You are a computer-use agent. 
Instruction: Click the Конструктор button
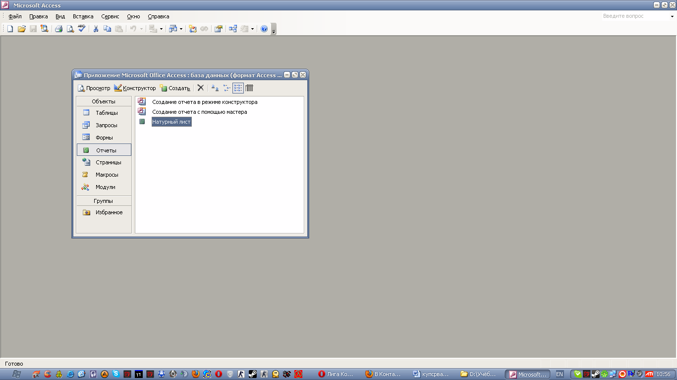click(x=135, y=88)
